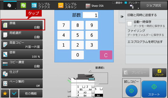Open 両面コピー duplex copy setting

(22, 45)
